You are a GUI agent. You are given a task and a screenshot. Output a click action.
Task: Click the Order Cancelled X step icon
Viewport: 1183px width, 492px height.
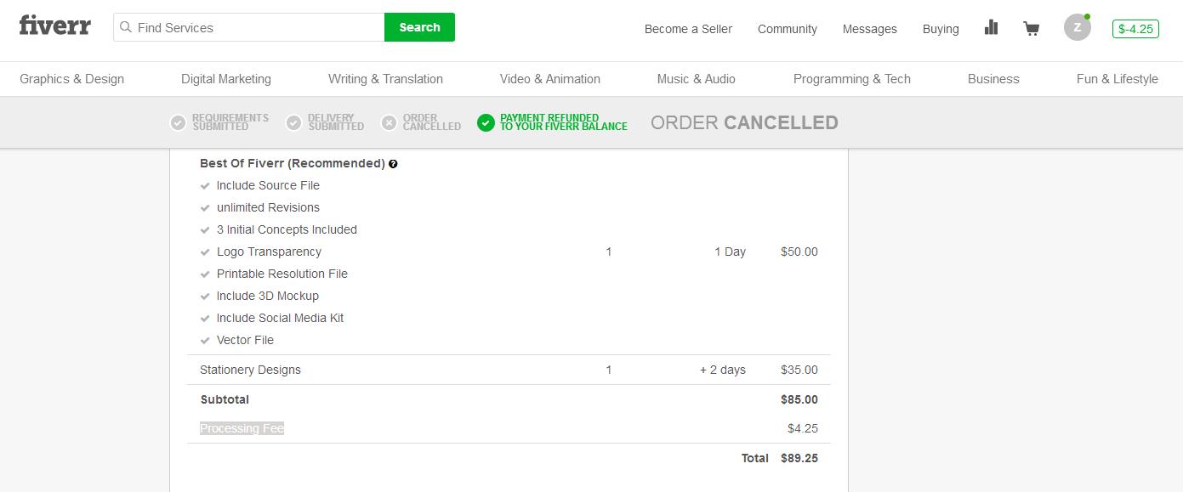pos(389,123)
